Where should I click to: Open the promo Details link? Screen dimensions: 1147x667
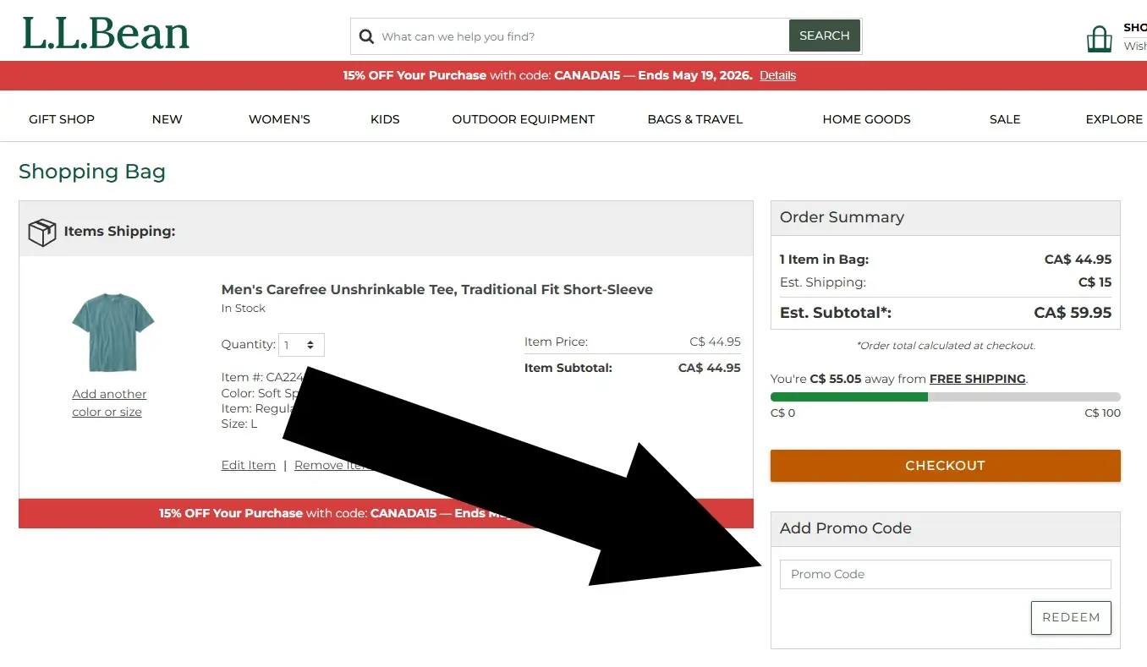tap(777, 75)
